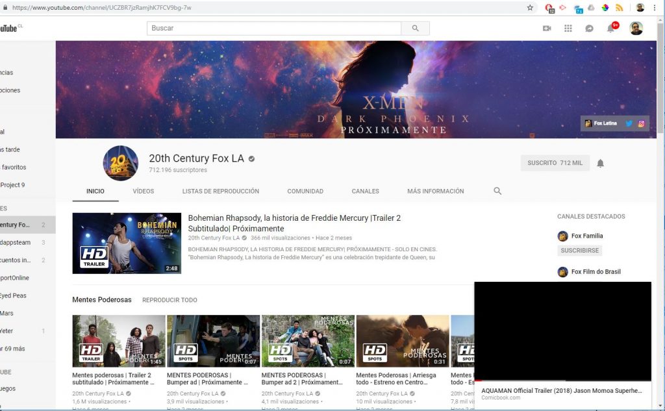Click SUSCRIBIRSE under Fox Familia

580,250
